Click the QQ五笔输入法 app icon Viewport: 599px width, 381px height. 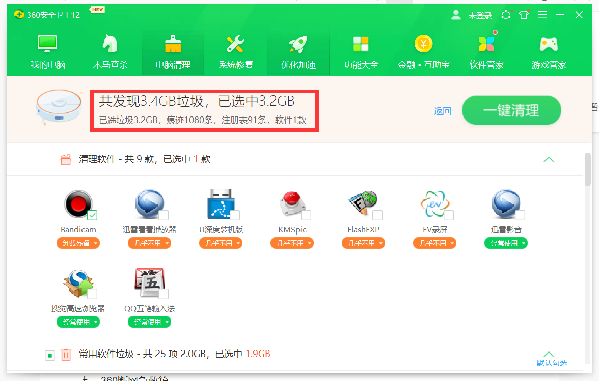149,283
